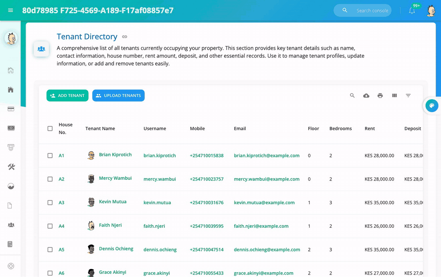Select the checkbox for row A5
The width and height of the screenshot is (441, 277).
[50, 249]
